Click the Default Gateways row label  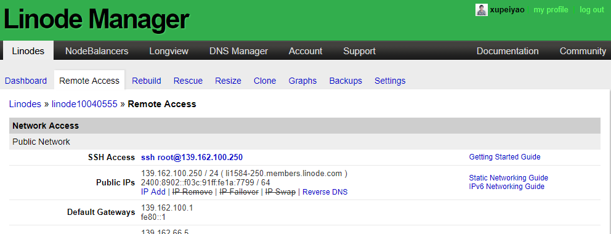[x=101, y=212]
